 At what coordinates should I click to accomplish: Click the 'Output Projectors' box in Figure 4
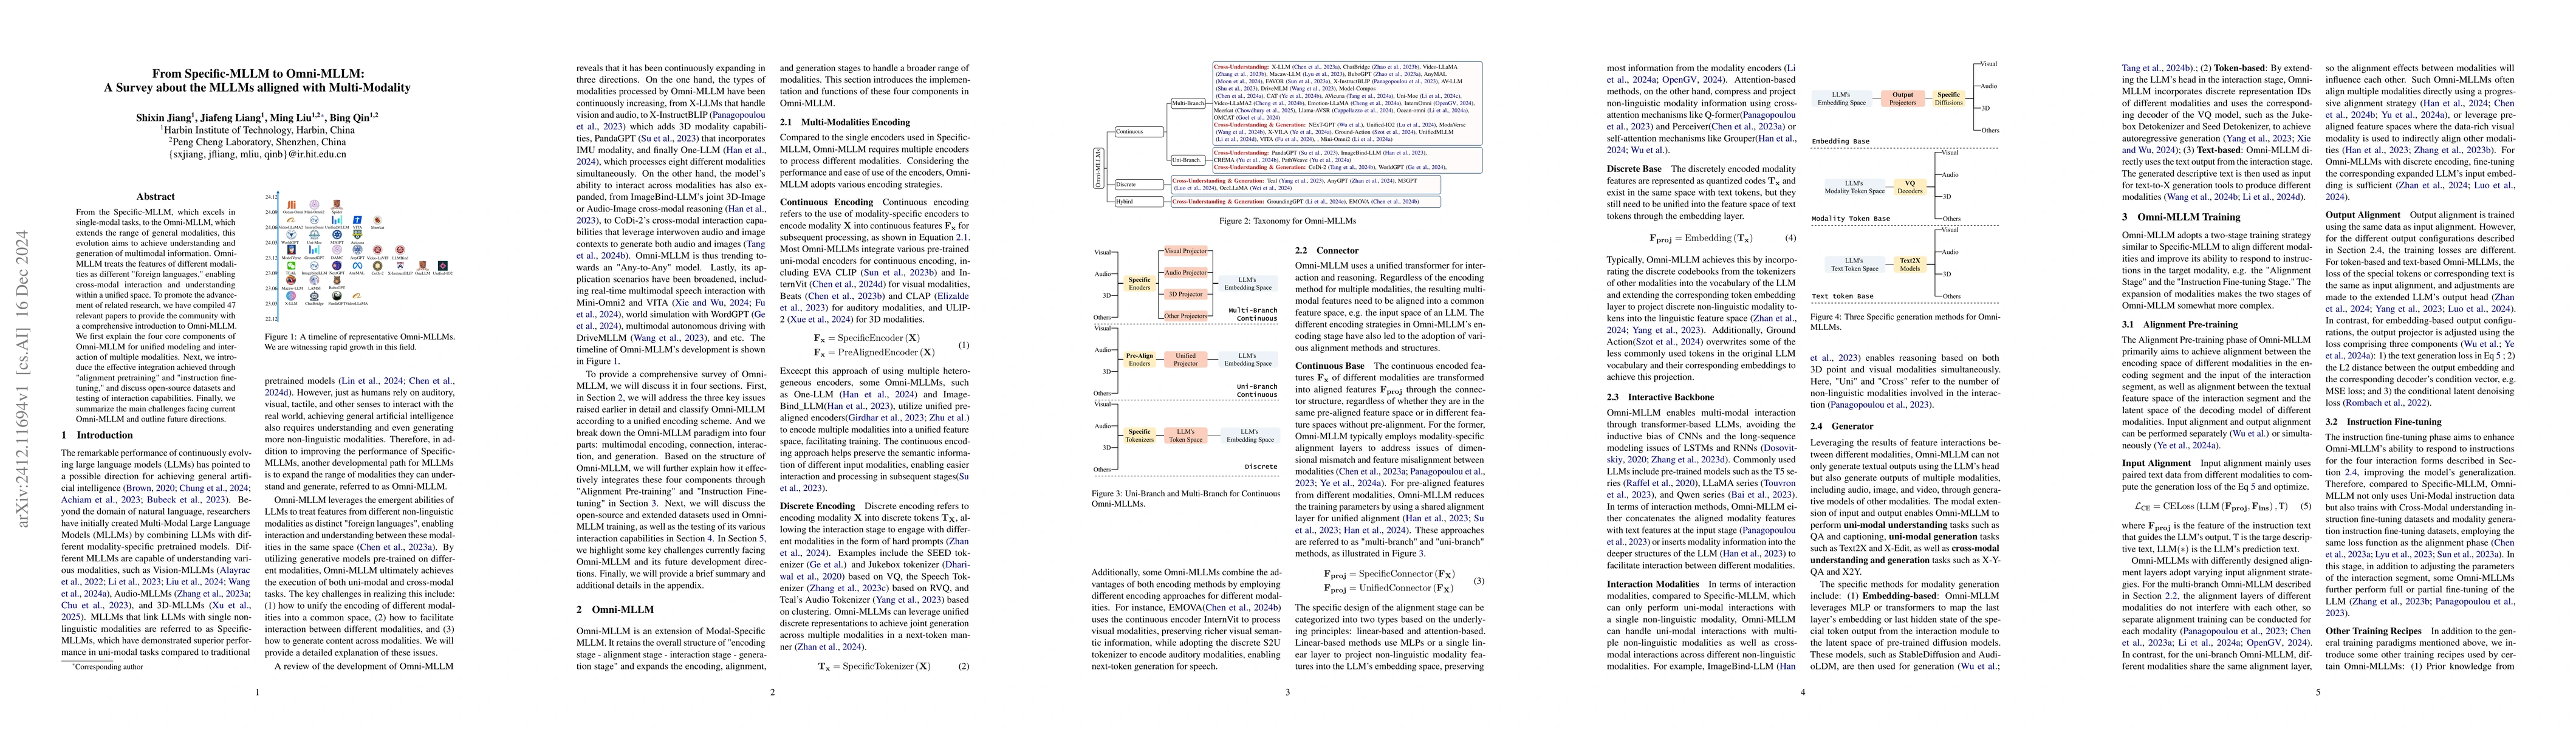[x=1903, y=98]
